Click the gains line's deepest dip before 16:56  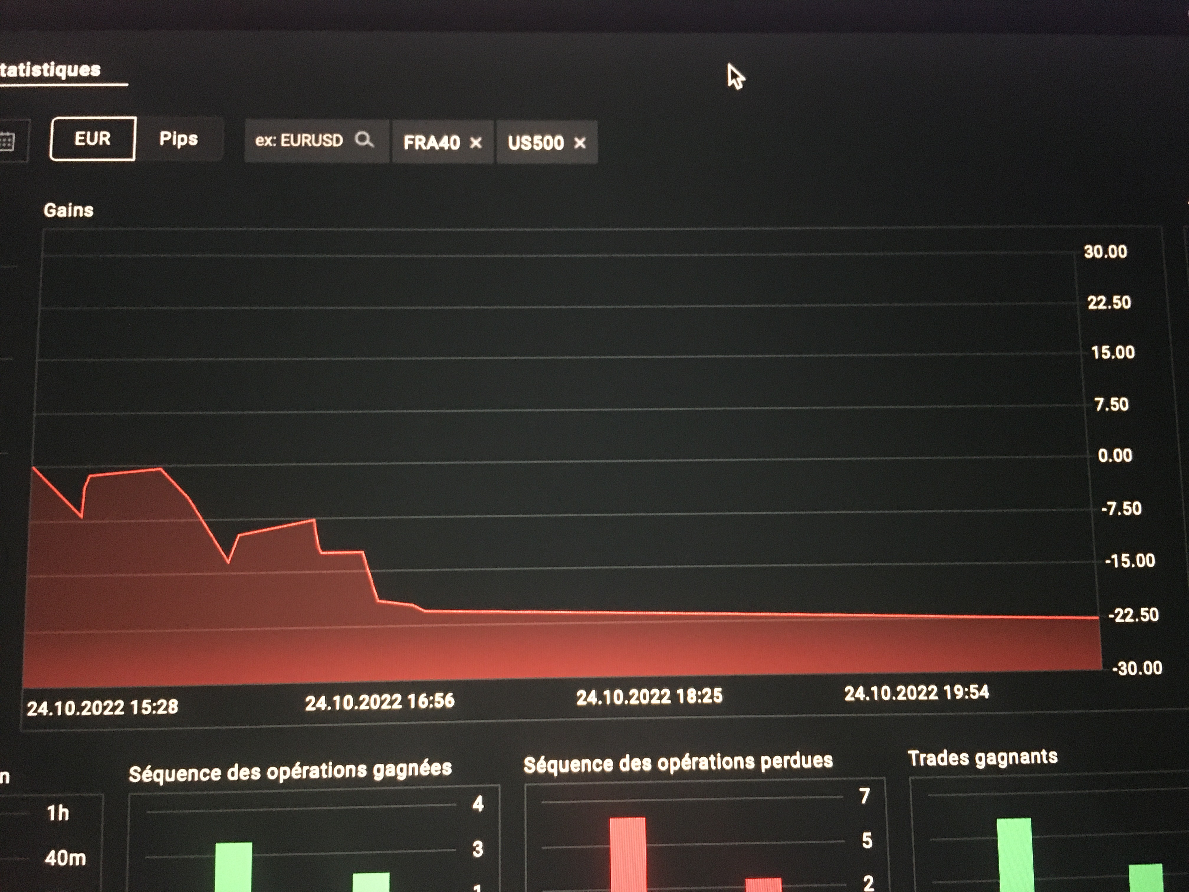(229, 562)
